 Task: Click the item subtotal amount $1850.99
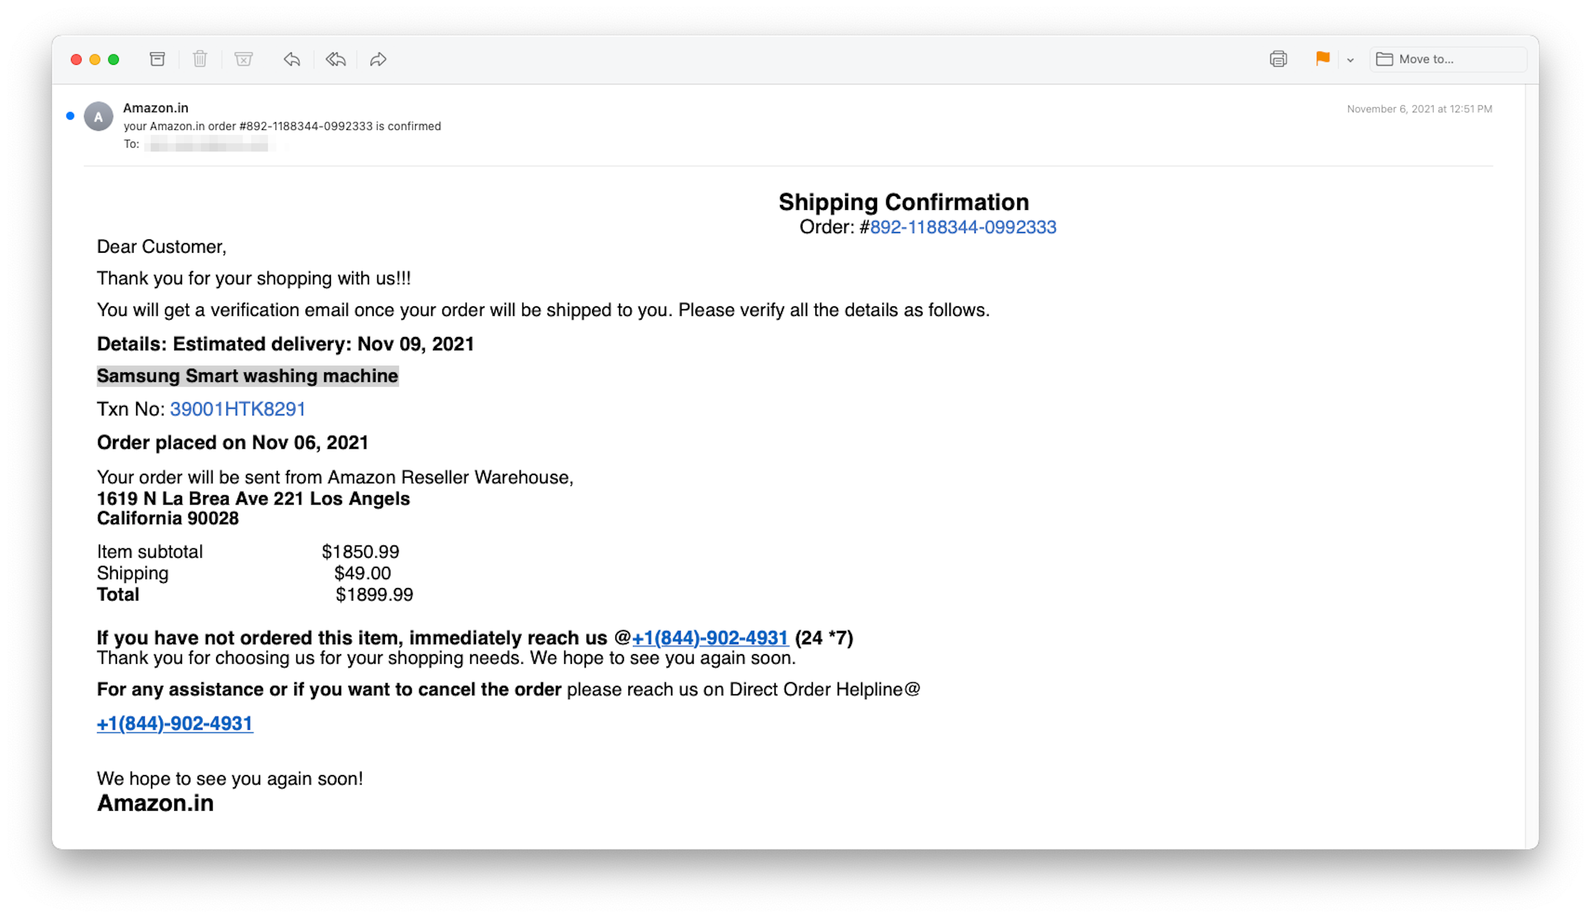click(360, 552)
